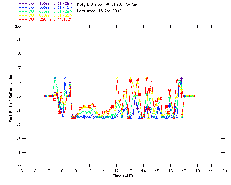Click the 1.6 label on the y-axis
This screenshot has height=185, width=231.
[18, 82]
